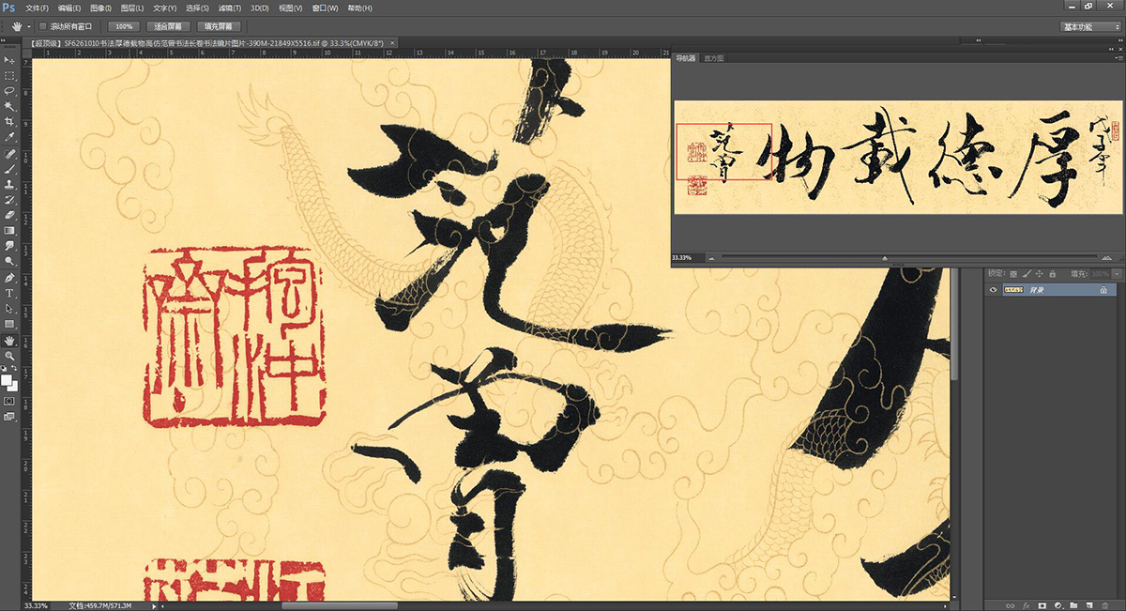
Task: Click the 适合屏幕 button
Action: click(x=167, y=26)
